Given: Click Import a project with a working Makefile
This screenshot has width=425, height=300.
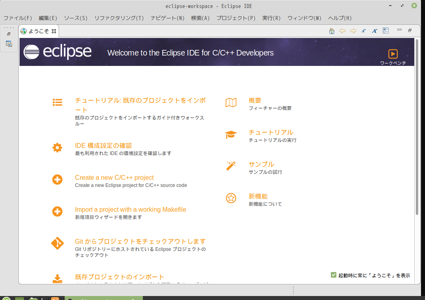Looking at the screenshot, I should tap(130, 210).
